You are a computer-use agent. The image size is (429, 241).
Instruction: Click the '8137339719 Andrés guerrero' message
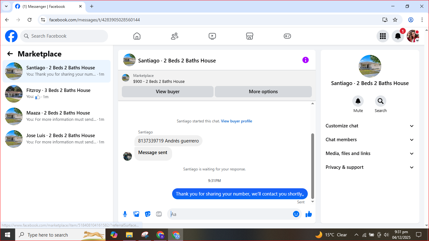[168, 141]
